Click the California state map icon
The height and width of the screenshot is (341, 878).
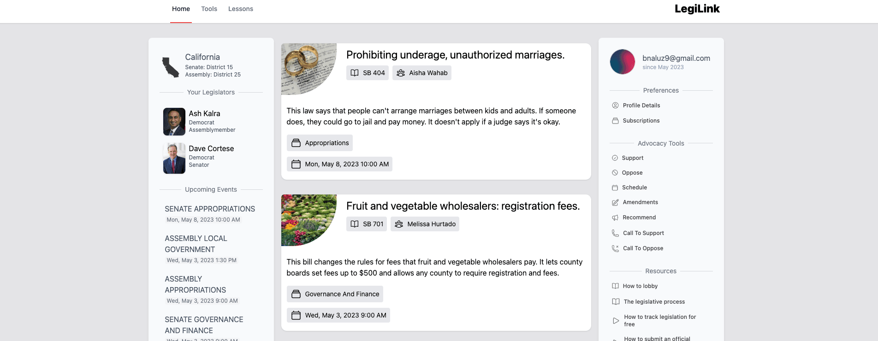(x=171, y=67)
